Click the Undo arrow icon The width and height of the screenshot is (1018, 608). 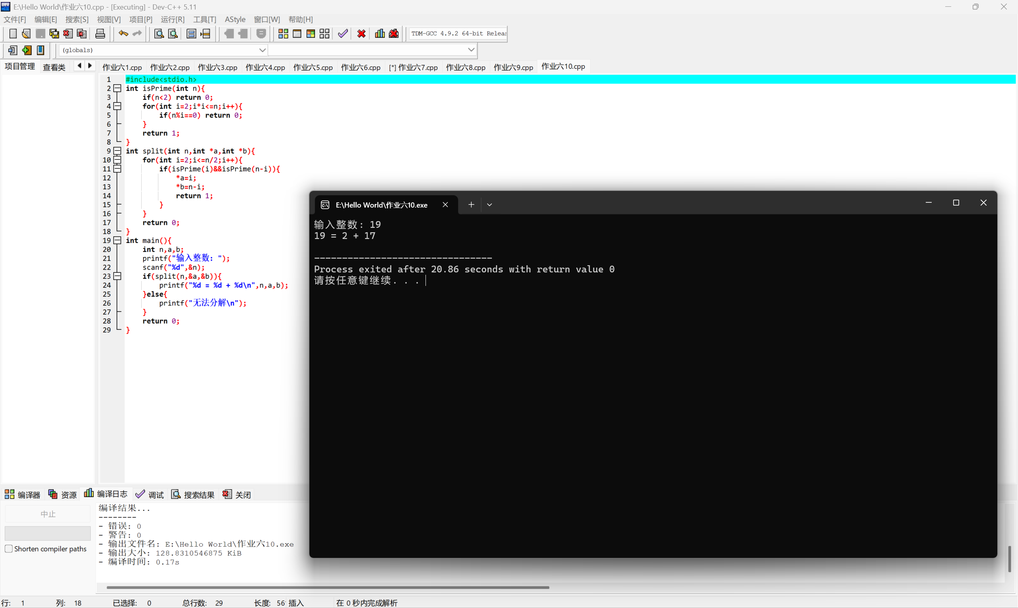123,33
